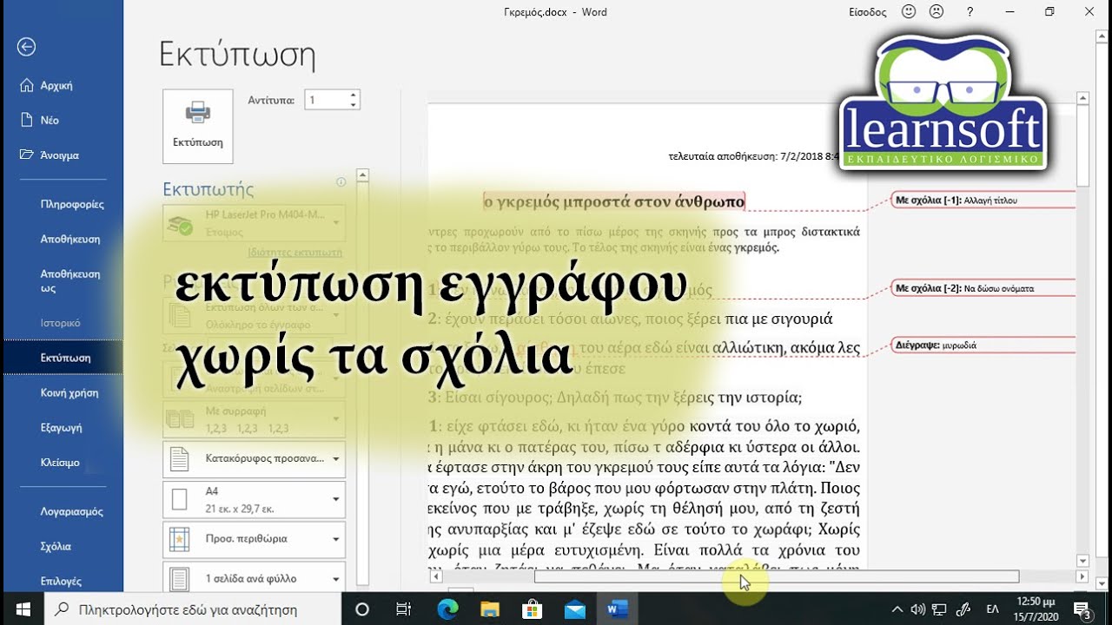
Task: Show hidden system tray icons
Action: 897,609
